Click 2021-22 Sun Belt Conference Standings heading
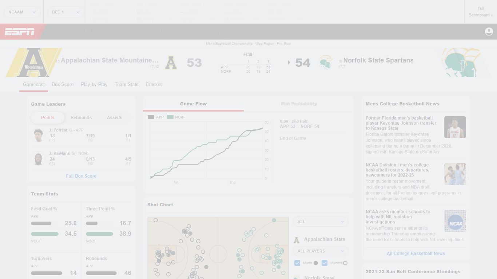Screen dimensions: 497x279 (413, 272)
